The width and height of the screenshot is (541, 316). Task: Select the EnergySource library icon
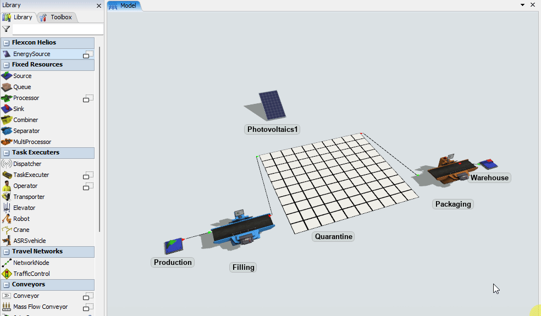pos(7,54)
